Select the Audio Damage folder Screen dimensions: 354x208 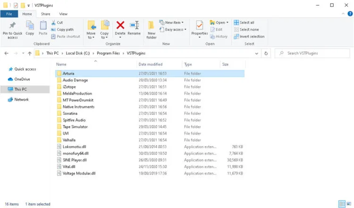point(150,80)
